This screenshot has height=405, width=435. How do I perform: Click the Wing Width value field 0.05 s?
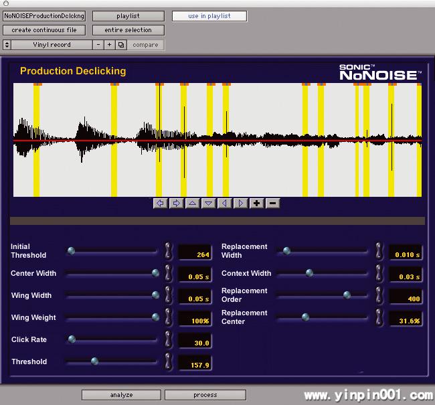click(195, 296)
